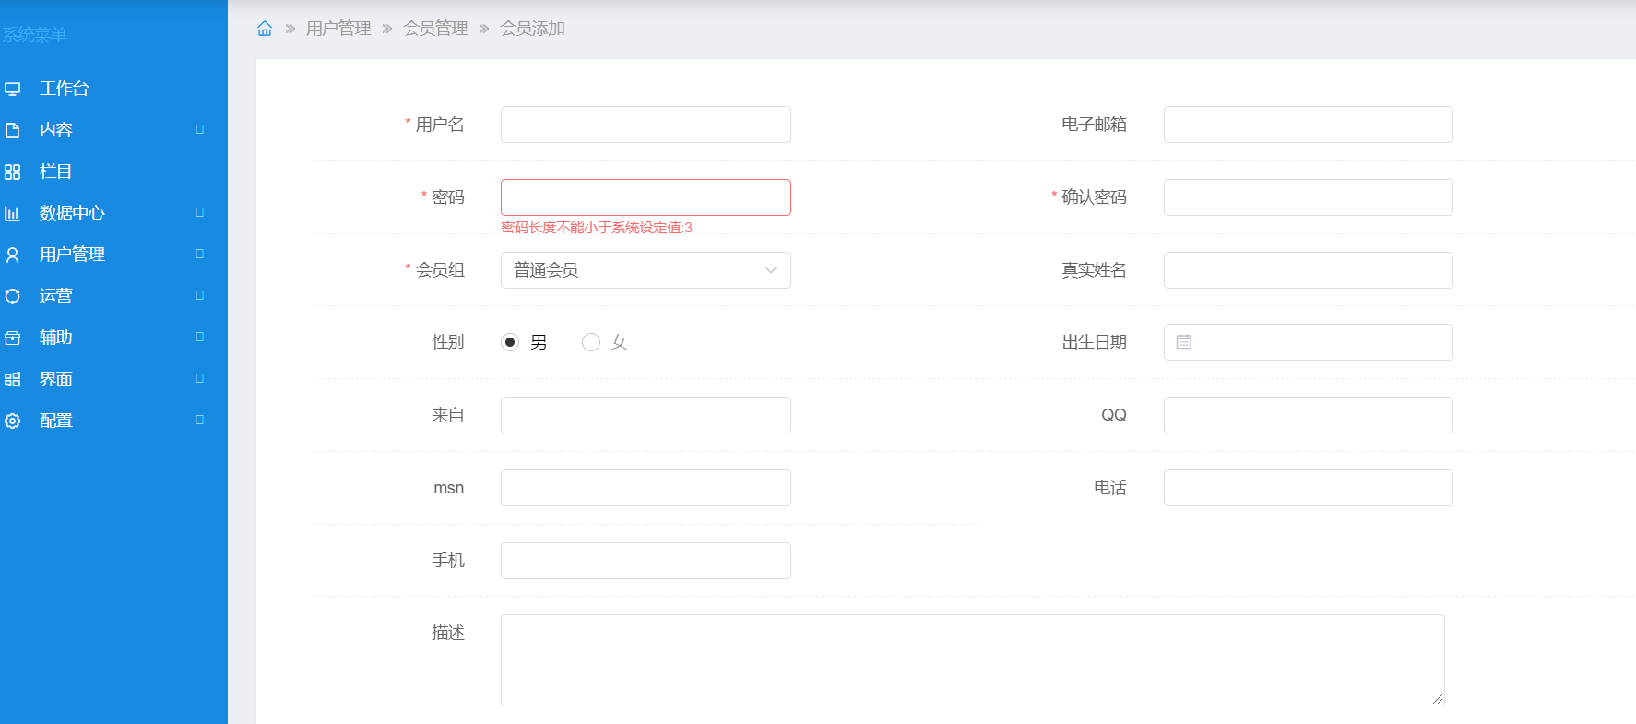Click the 用户管理 breadcrumb link

338,29
